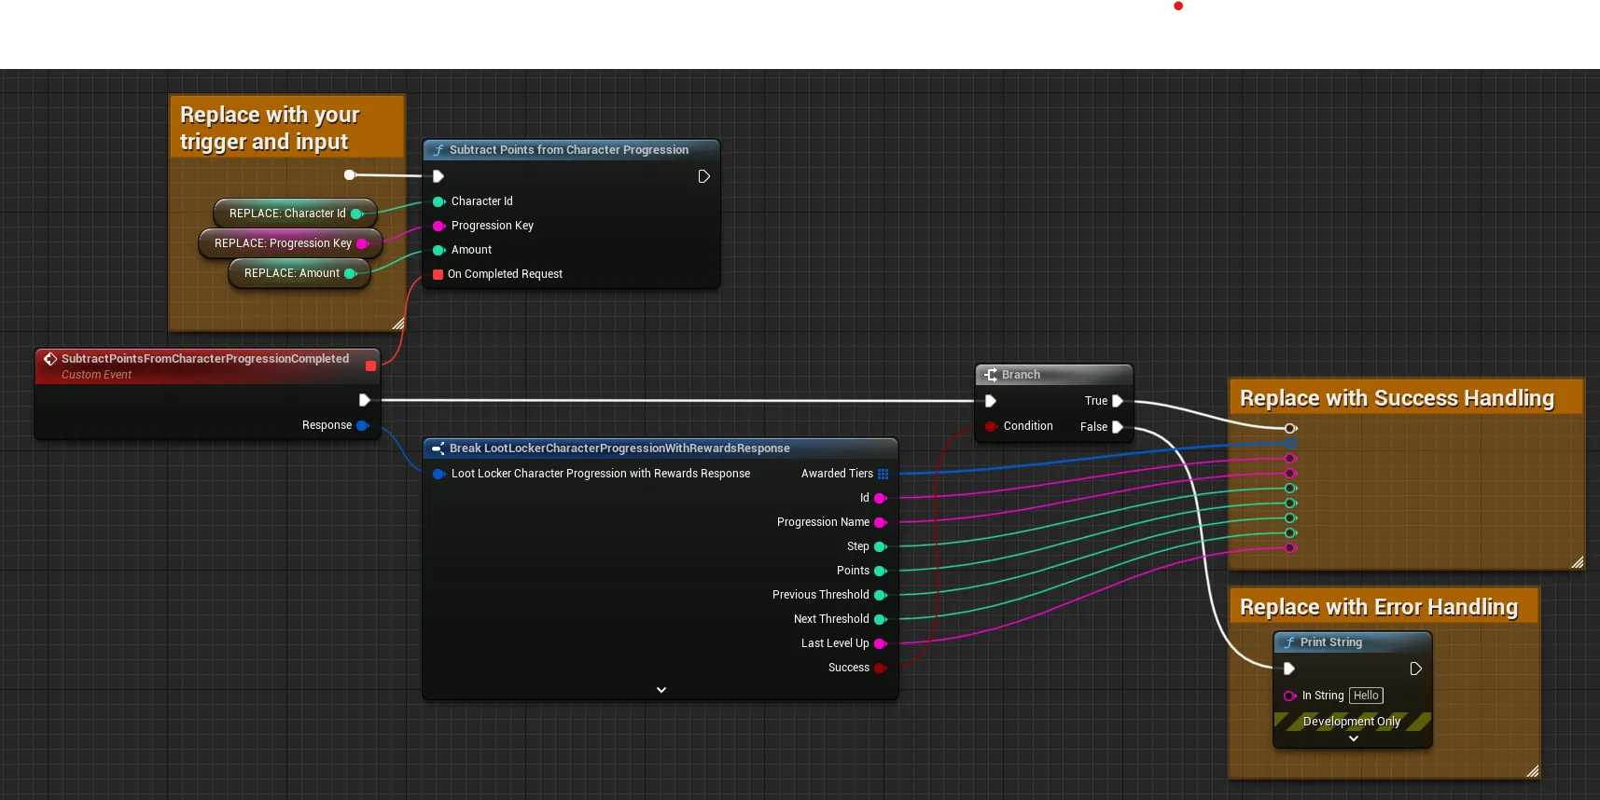Click the Last Level Up output pin
This screenshot has width=1600, height=800.
point(880,643)
